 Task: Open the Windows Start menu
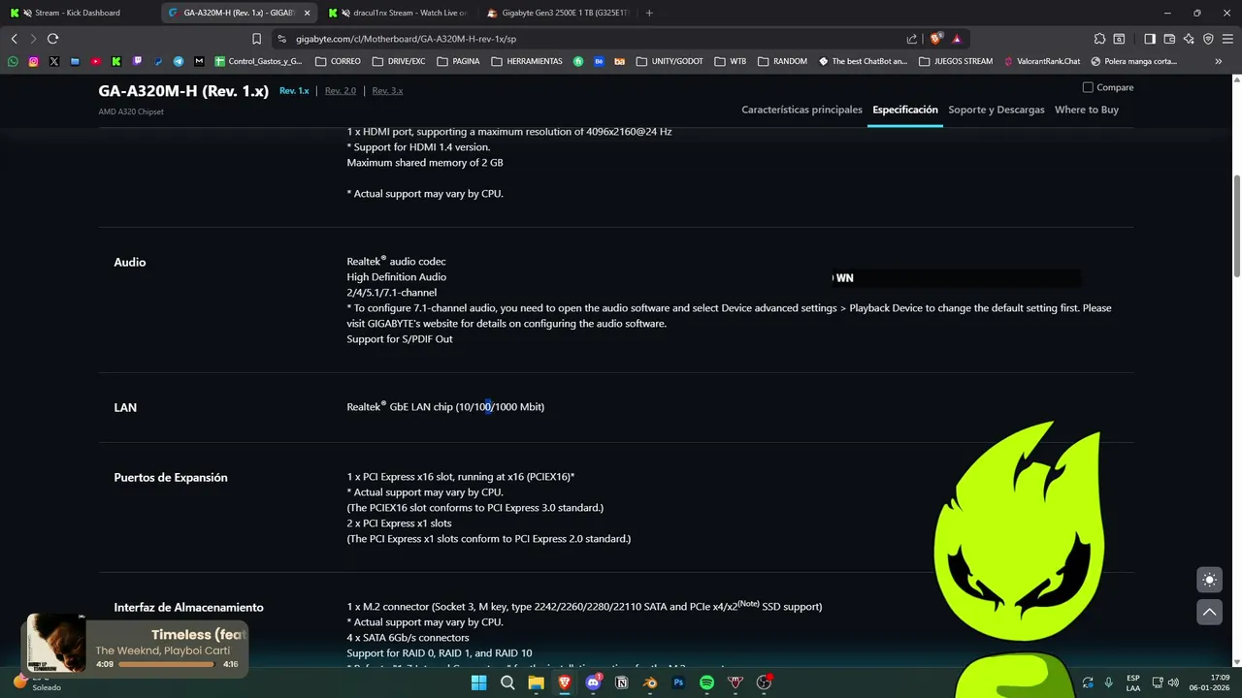pos(478,682)
